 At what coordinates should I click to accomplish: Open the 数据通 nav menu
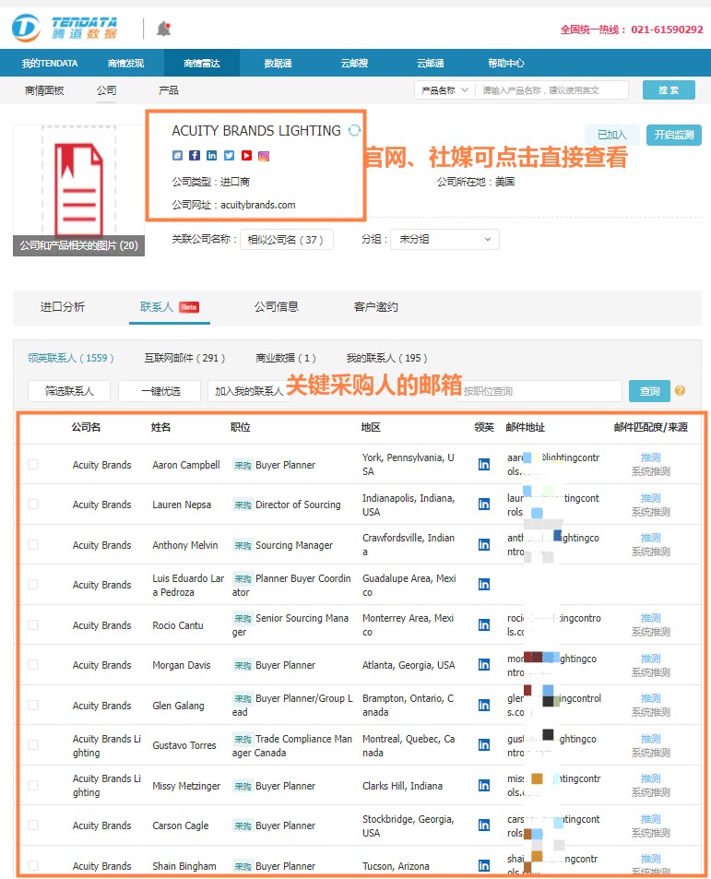278,63
